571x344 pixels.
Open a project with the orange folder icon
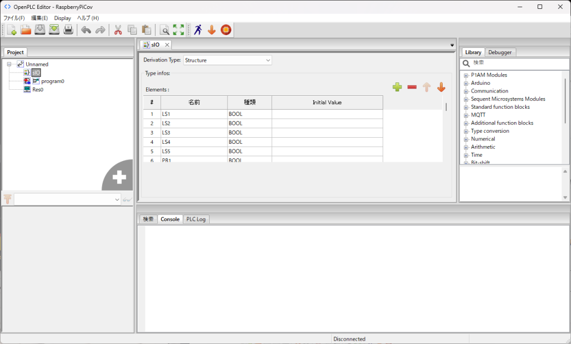coord(26,30)
